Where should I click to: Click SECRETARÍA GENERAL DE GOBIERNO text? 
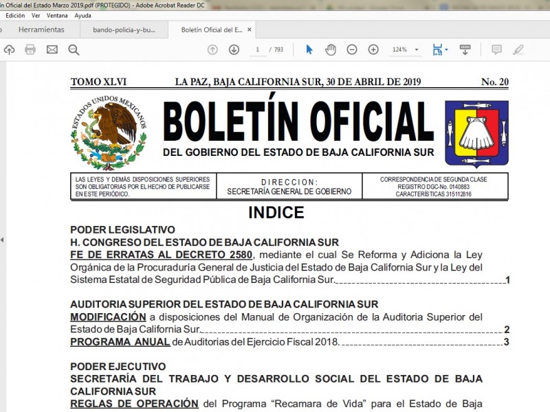289,192
